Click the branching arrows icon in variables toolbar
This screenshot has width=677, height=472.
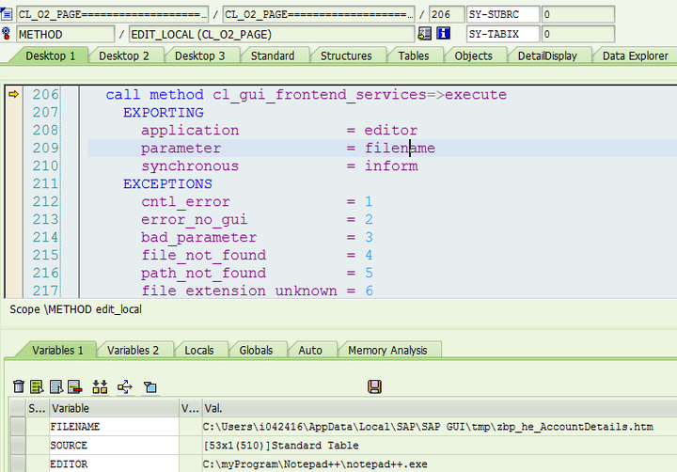pos(125,386)
